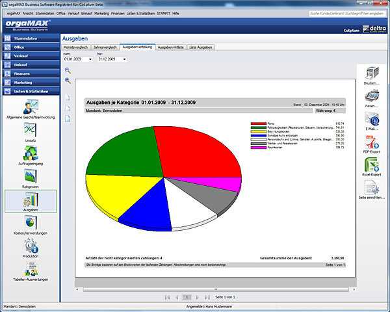Screen dimensions: 390x312
Task: Click the magenta Raumkosten legend swatch
Action: 259,148
